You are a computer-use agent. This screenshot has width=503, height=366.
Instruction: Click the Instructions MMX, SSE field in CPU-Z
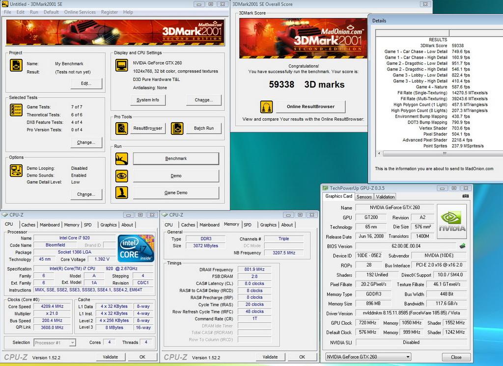94,290
